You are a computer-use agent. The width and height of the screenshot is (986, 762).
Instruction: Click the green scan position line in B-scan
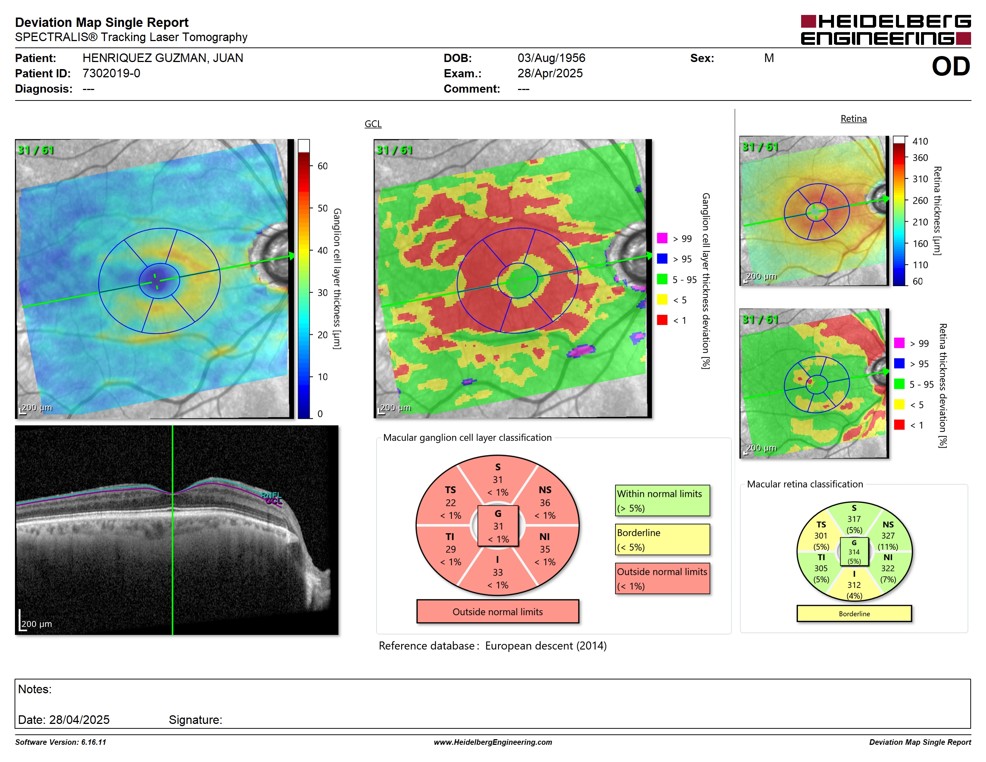(x=173, y=530)
